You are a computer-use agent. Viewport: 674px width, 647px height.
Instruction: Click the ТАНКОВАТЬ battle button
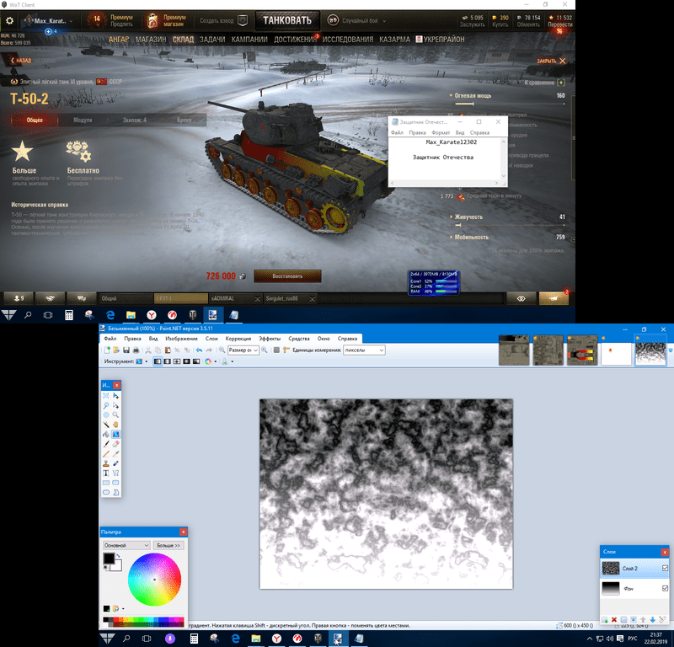click(x=287, y=20)
